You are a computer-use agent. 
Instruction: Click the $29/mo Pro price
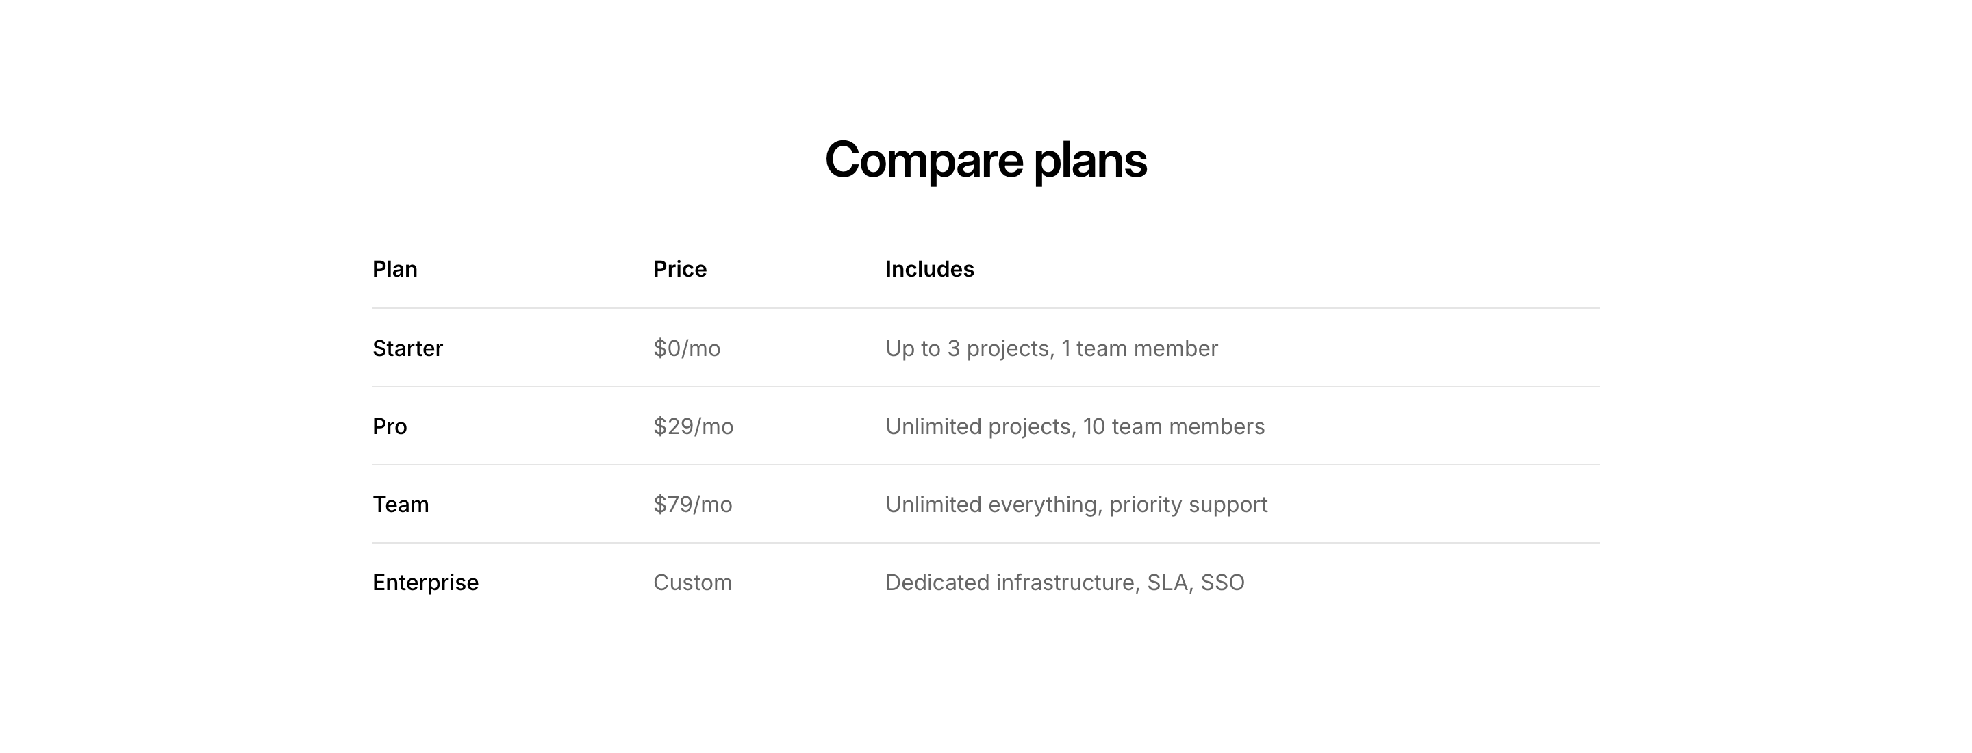pyautogui.click(x=693, y=427)
